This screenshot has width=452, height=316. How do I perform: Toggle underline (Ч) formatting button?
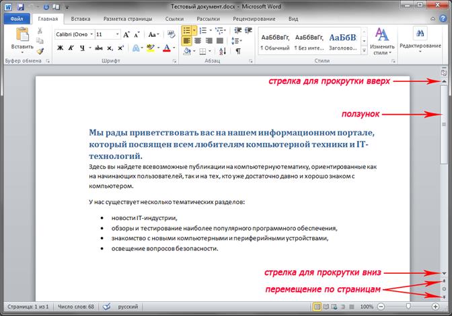point(81,48)
